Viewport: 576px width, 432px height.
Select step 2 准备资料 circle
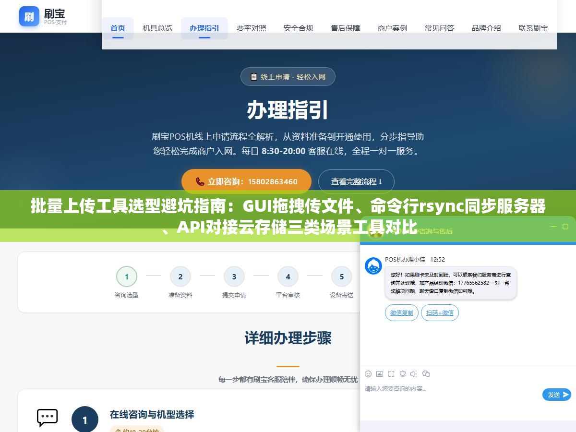[180, 276]
